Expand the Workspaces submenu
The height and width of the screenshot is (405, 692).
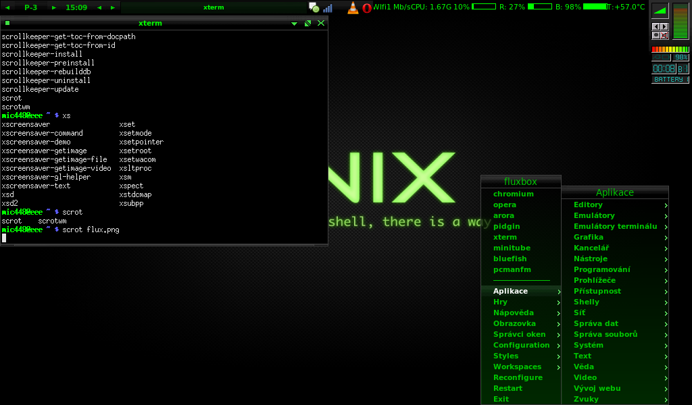pyautogui.click(x=521, y=367)
